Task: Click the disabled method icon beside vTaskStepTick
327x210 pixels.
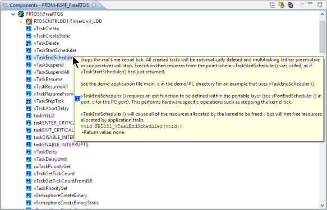Action: (29, 101)
